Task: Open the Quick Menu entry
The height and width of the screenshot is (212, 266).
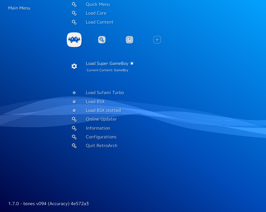Action: point(98,5)
